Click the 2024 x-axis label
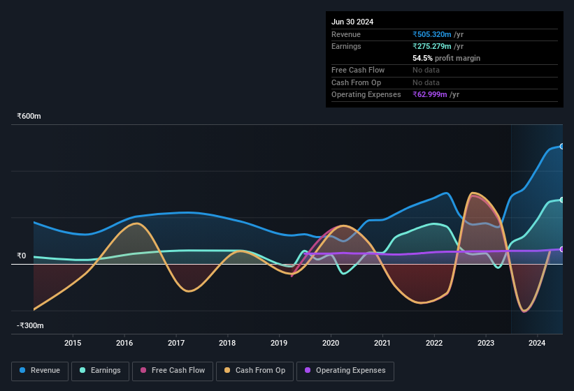The height and width of the screenshot is (391, 574). 537,343
